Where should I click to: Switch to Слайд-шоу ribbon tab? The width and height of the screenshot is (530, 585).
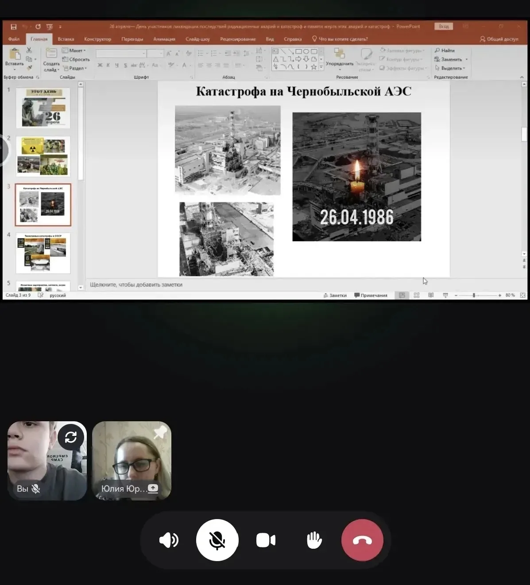click(197, 39)
